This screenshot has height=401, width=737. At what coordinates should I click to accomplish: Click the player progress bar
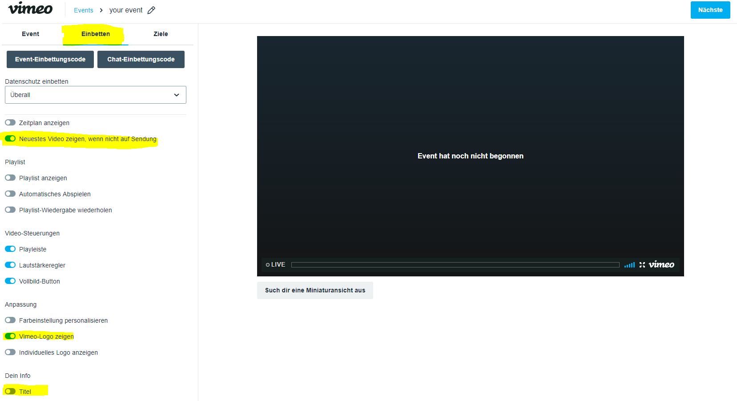point(455,265)
